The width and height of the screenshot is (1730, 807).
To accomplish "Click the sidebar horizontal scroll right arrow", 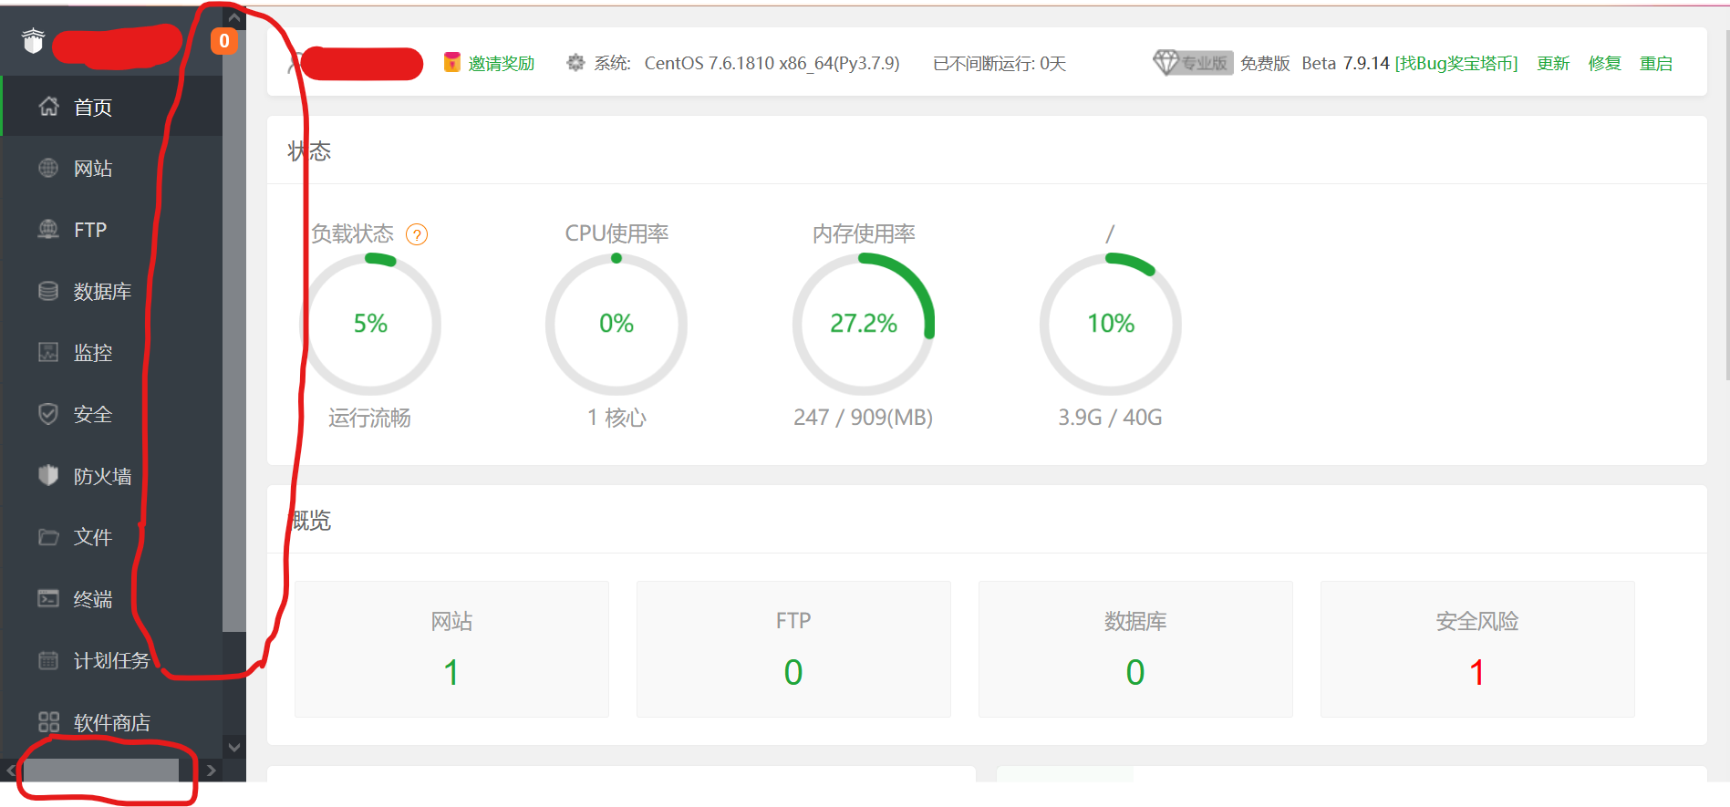I will (x=211, y=771).
